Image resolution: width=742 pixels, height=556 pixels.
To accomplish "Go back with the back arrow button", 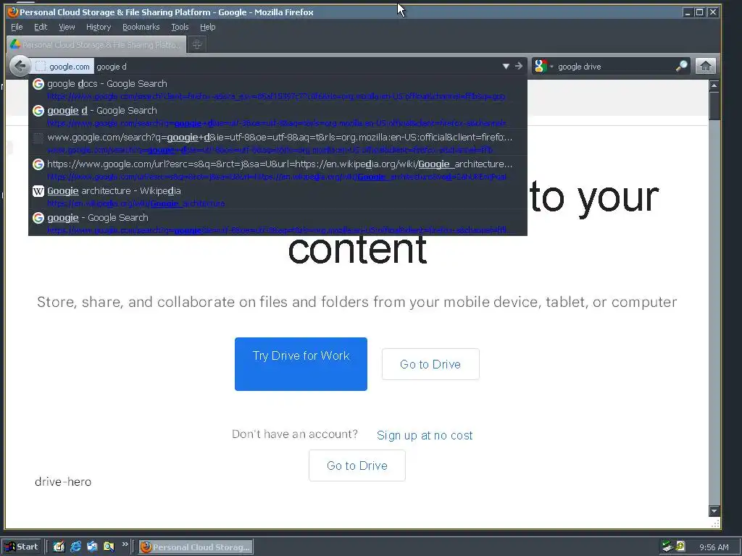I will (x=20, y=66).
